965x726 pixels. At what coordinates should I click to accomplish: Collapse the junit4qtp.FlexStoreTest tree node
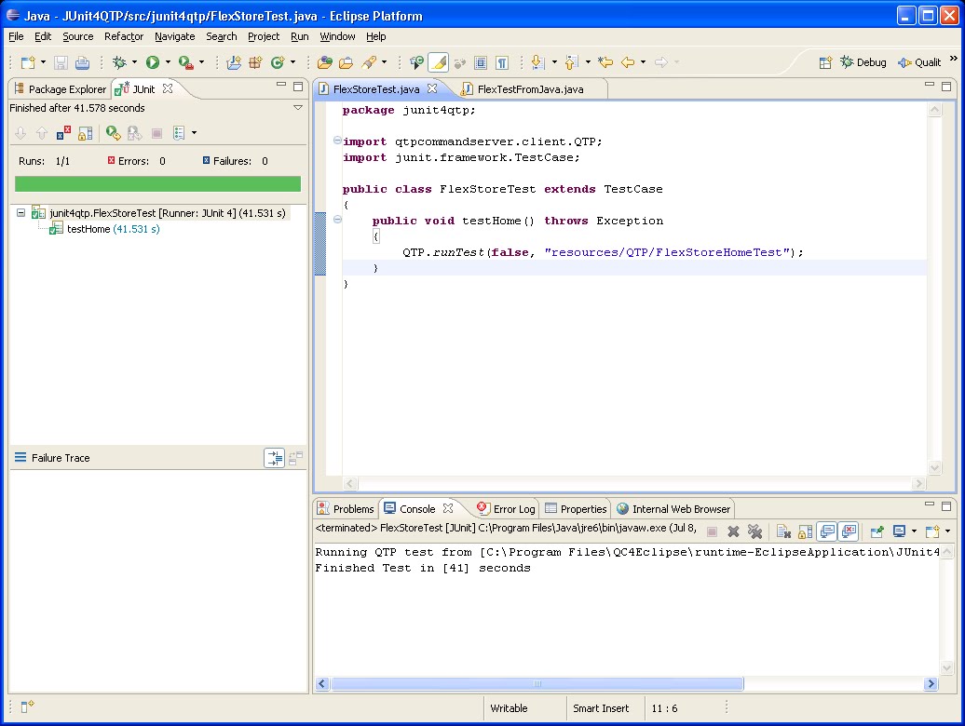(20, 213)
